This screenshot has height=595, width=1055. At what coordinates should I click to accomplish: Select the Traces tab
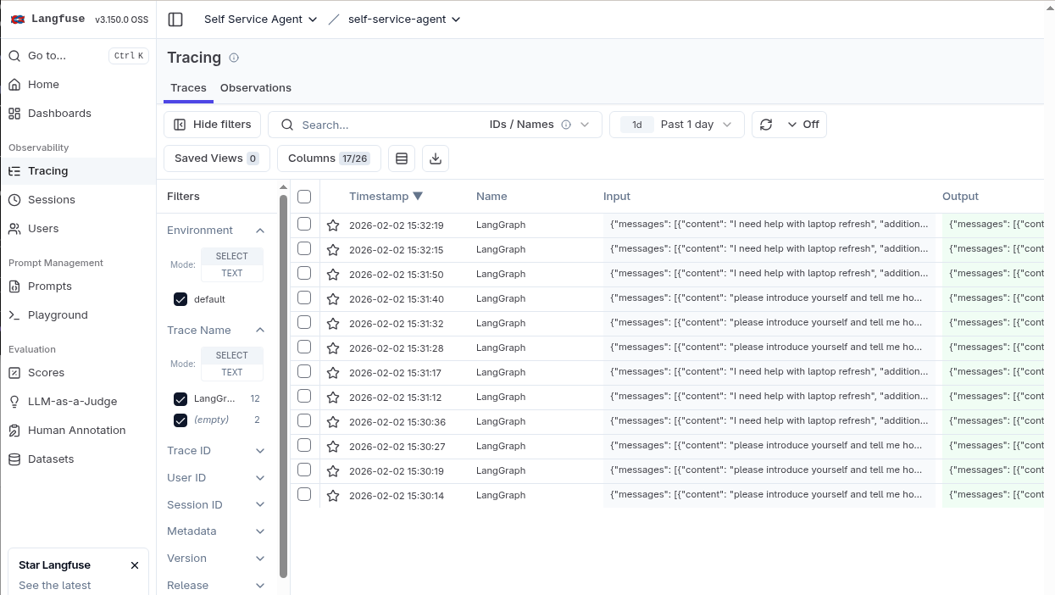188,88
